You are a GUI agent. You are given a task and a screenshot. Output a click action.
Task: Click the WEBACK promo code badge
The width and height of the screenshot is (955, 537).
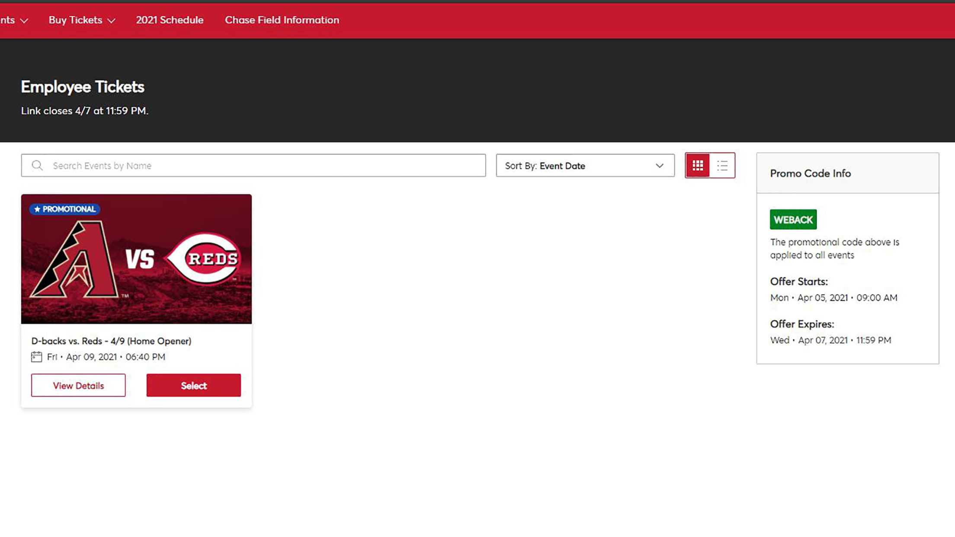tap(793, 220)
